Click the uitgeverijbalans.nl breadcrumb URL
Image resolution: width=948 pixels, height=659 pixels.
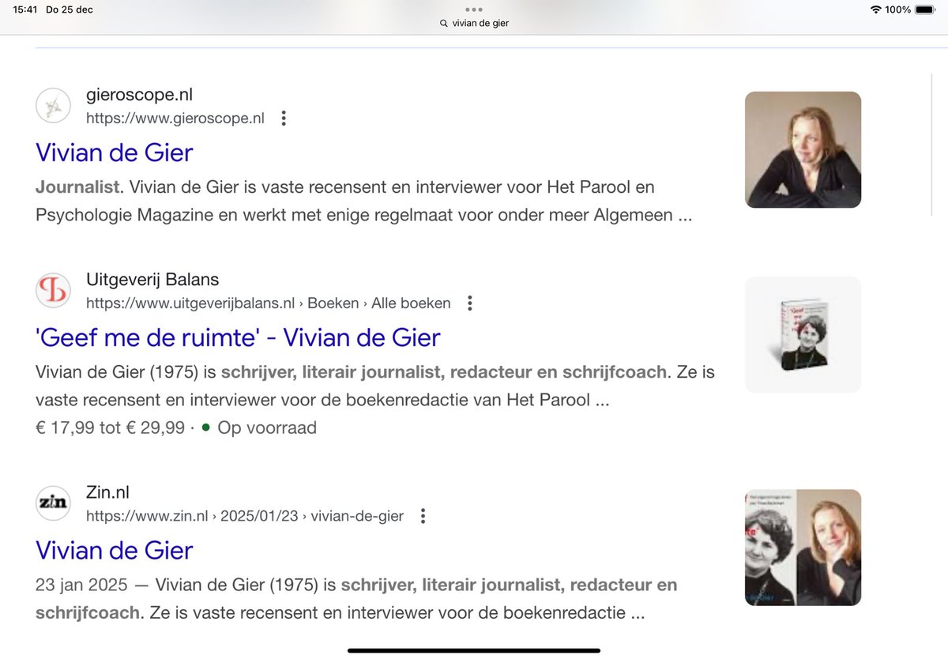(x=269, y=303)
